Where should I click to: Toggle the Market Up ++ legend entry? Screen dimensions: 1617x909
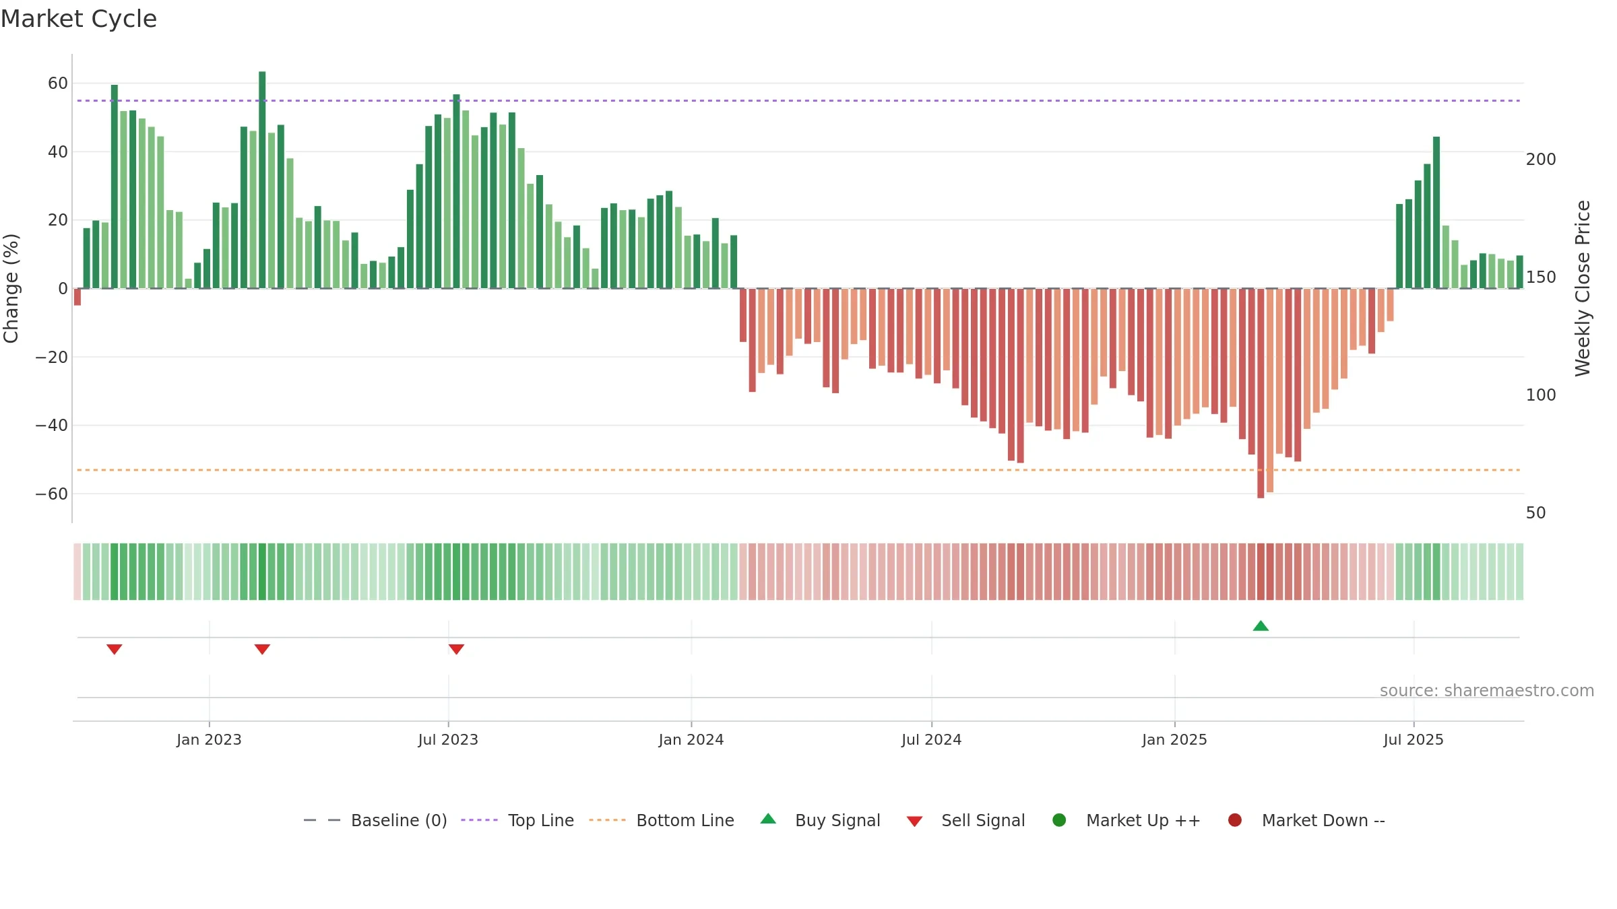coord(1127,820)
